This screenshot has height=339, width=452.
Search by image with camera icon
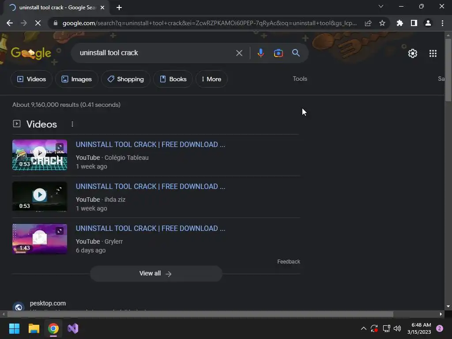pyautogui.click(x=279, y=53)
